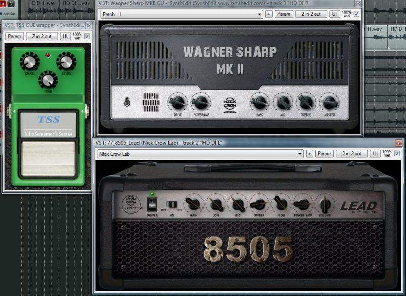406x296 pixels.
Task: Toggle bypass checkbox in 8505 Lead window
Action: coord(397,153)
